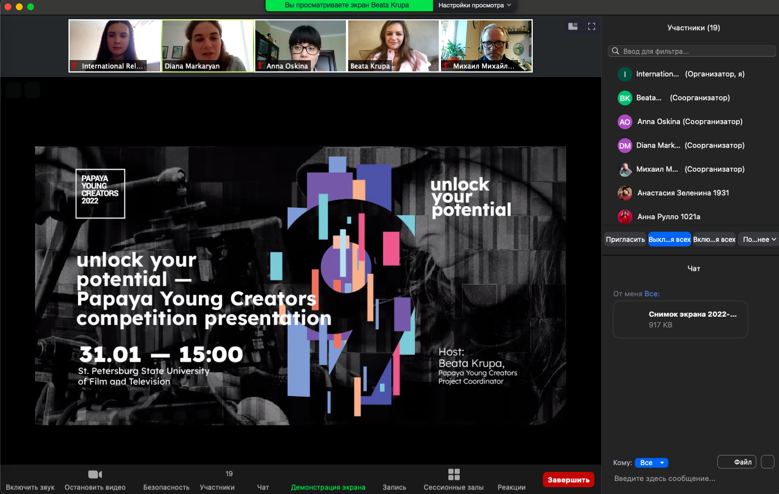Unmute everyone with the Вклю...я всех button

pyautogui.click(x=714, y=240)
